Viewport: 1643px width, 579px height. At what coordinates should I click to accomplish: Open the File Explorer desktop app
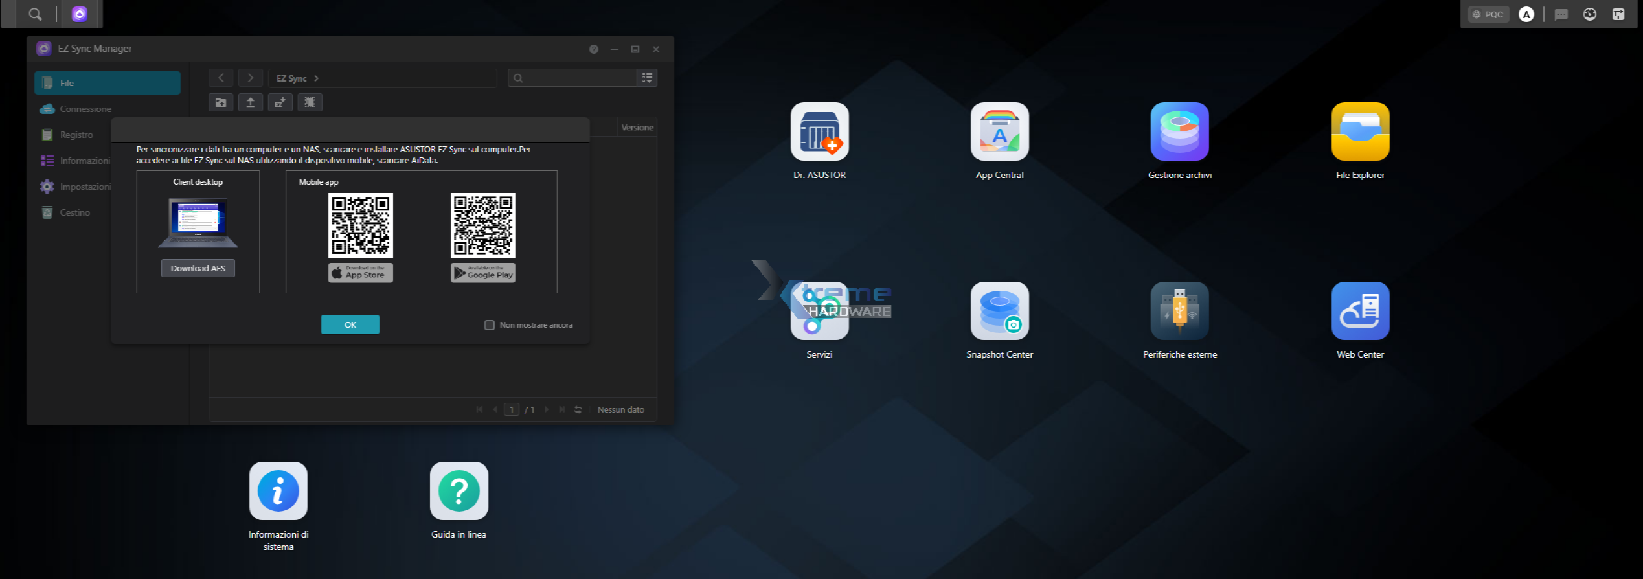[x=1360, y=131]
